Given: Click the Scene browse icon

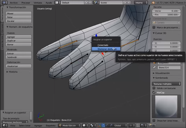Looking at the screenshot, I should [96, 3].
